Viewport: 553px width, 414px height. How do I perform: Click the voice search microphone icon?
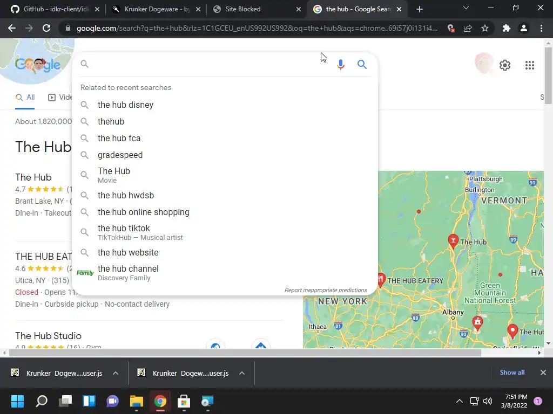[x=340, y=65]
